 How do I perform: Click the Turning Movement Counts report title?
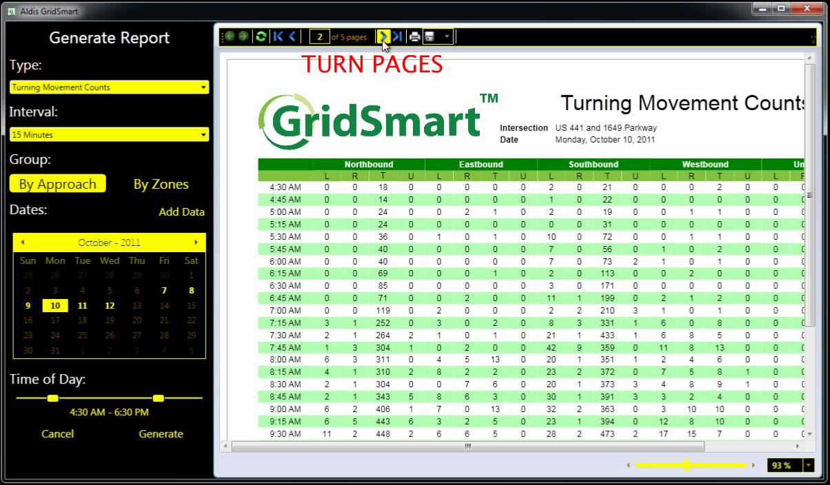[682, 103]
